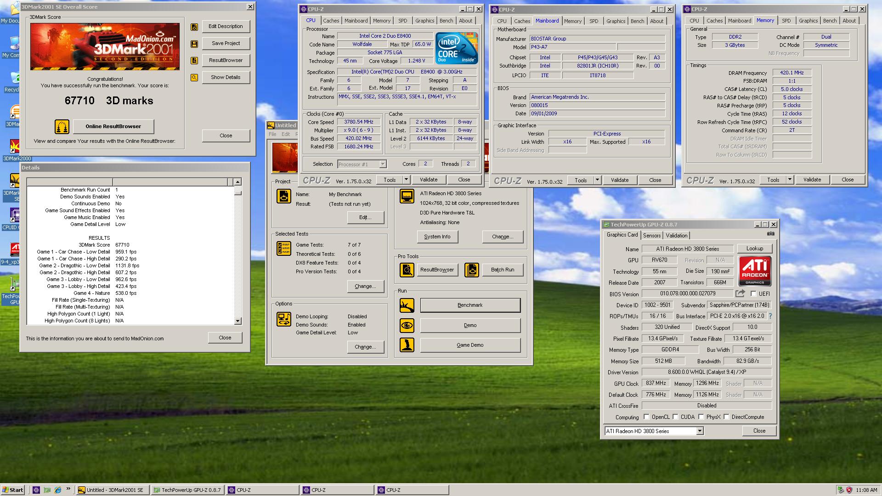882x496 pixels.
Task: Expand quick launch overflow chevron
Action: 68,489
